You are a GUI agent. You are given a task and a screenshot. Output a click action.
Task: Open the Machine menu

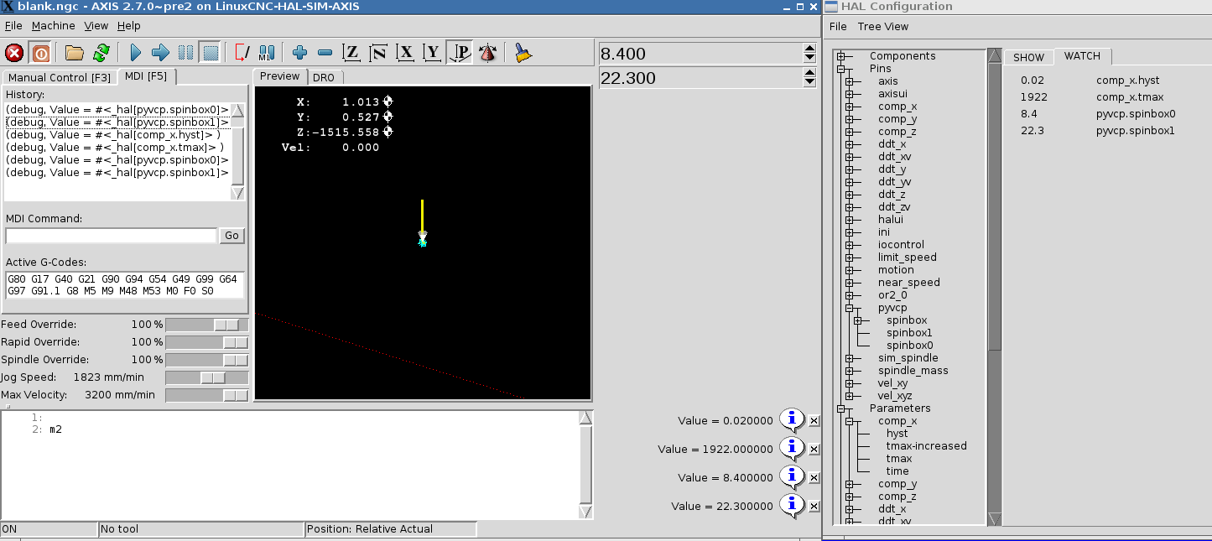pos(54,26)
